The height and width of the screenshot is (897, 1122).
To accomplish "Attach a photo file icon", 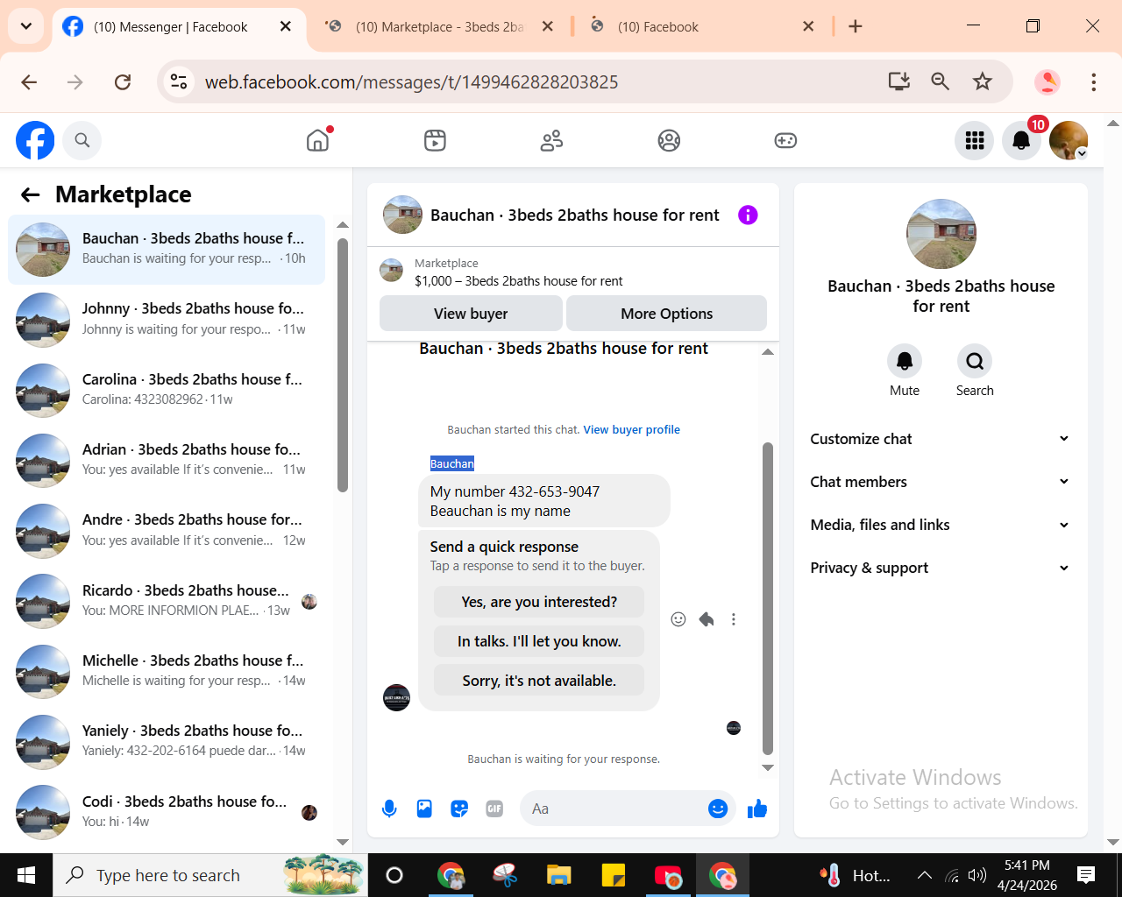I will click(424, 809).
